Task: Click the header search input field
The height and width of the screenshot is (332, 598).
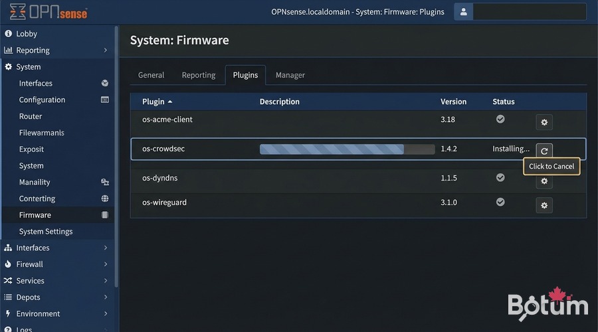Action: [530, 12]
